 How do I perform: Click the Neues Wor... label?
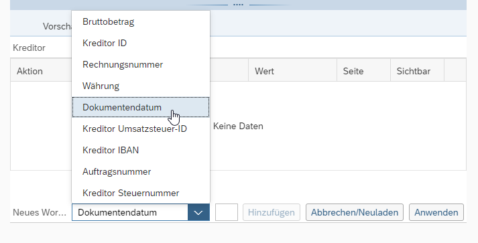tap(40, 212)
